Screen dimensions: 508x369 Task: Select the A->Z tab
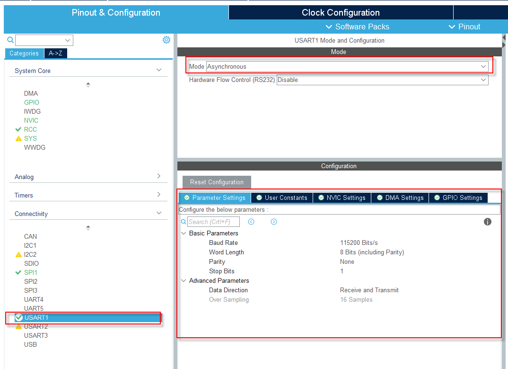(55, 53)
